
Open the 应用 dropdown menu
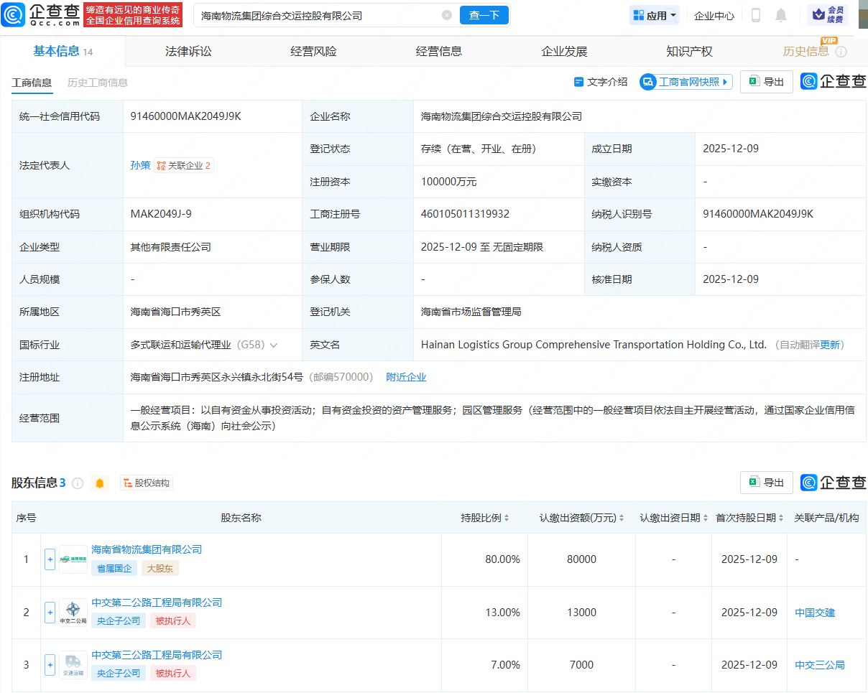655,15
